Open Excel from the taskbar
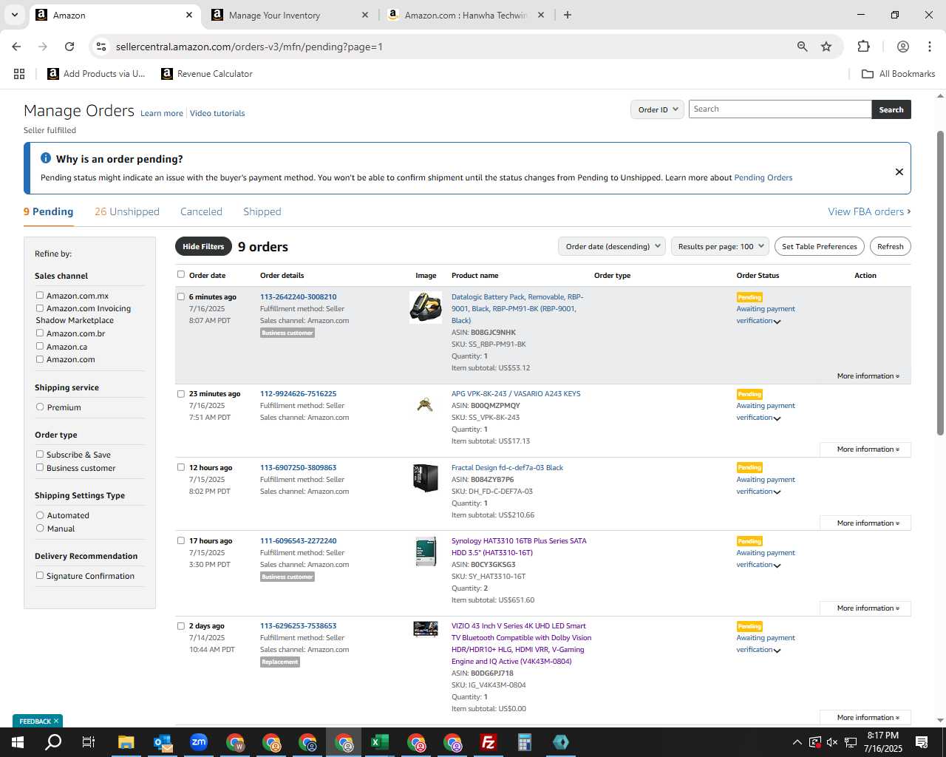Viewport: 946px width, 757px height. (x=379, y=741)
